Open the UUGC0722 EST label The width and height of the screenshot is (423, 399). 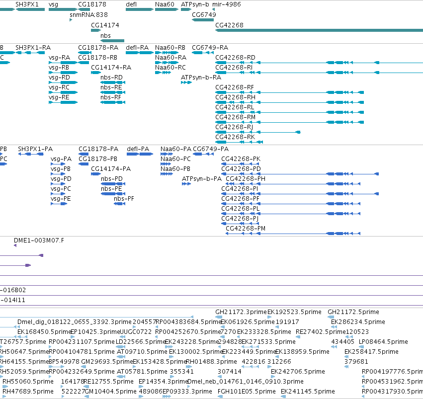[x=135, y=332]
